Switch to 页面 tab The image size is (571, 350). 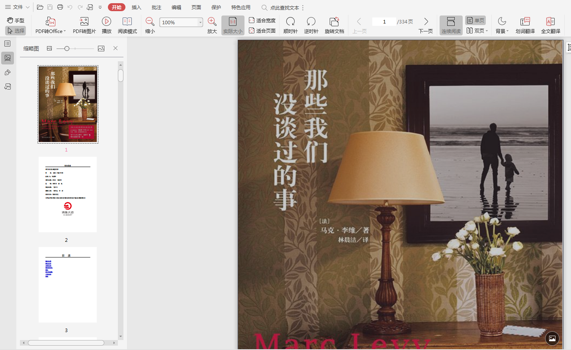(x=196, y=7)
